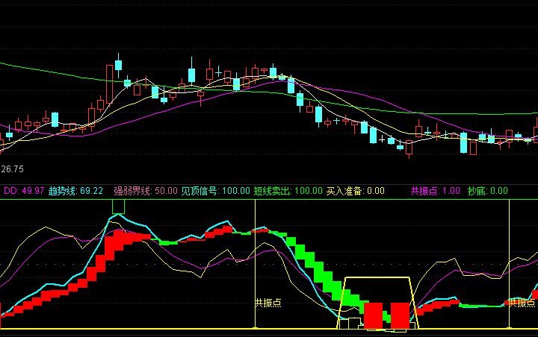
Task: Click the 强弱界线: 50.00 label
Action: pos(146,191)
